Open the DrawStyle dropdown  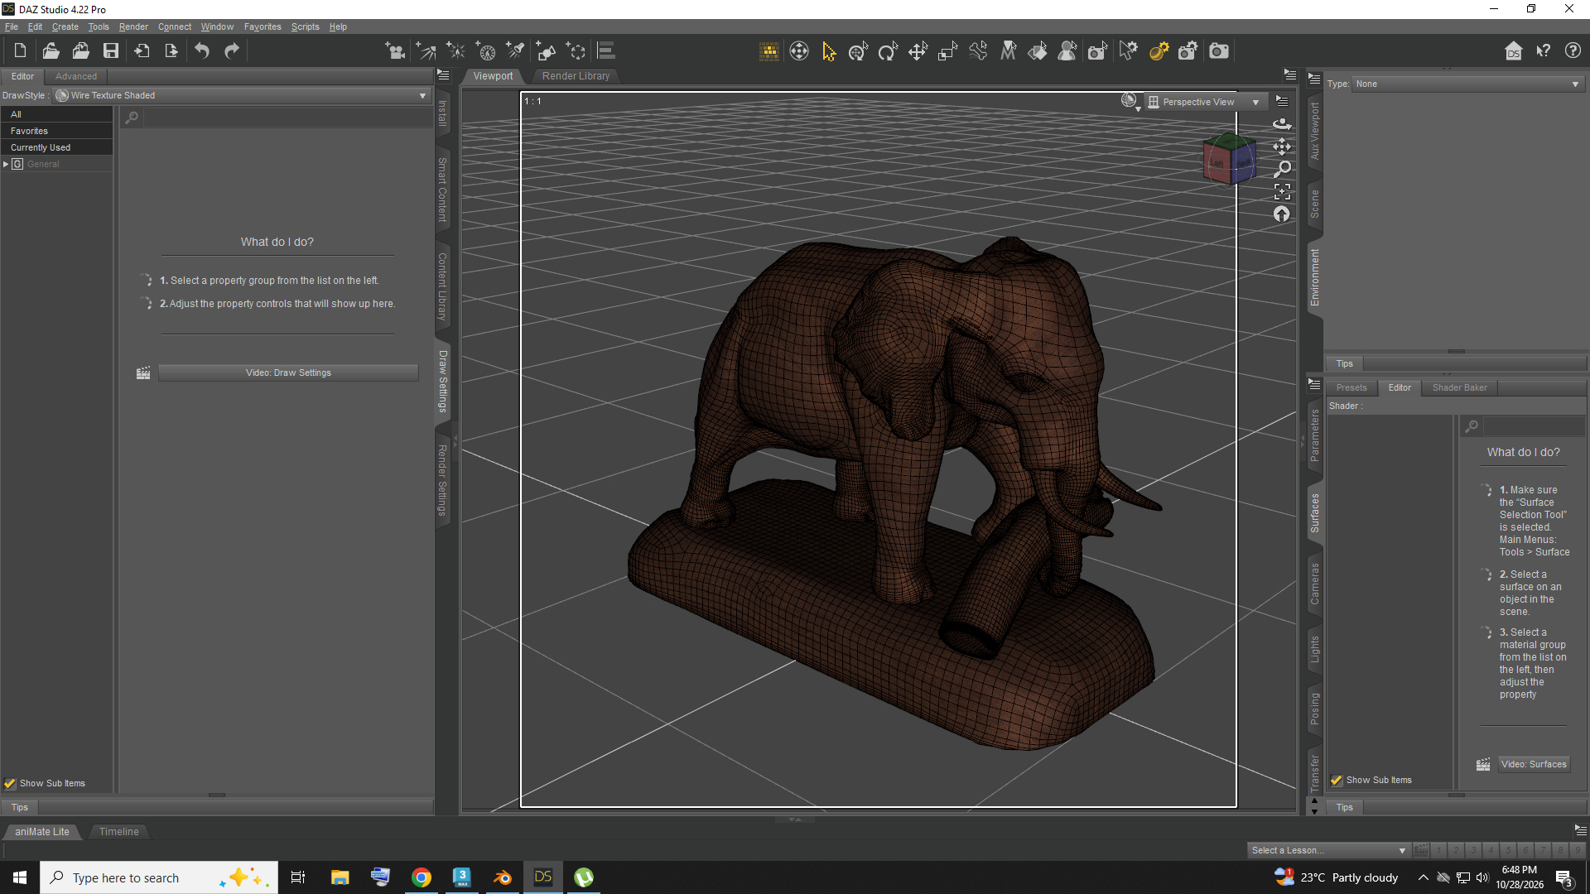(242, 96)
